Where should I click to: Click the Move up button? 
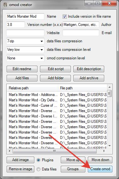(73, 160)
